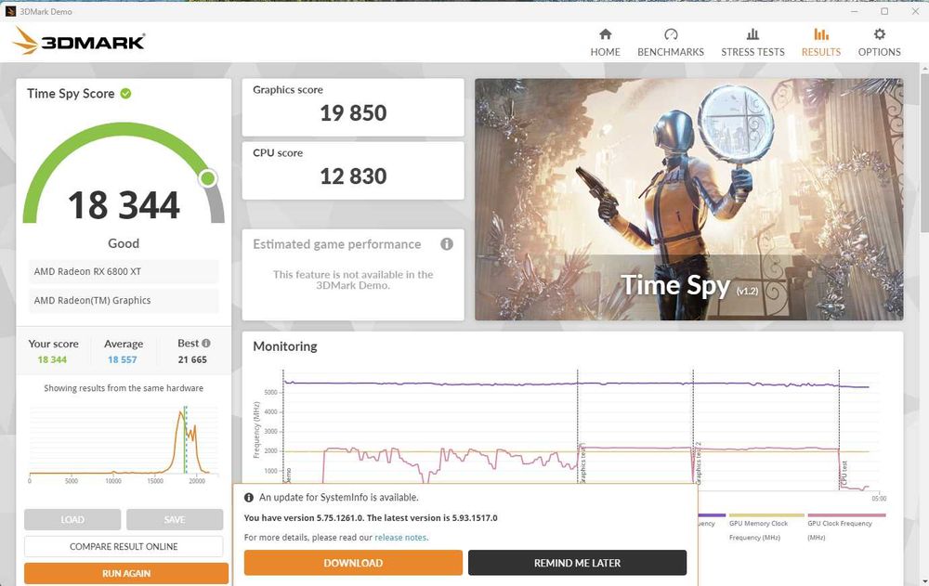
Task: Click REMIND ME LATER button
Action: pos(577,563)
